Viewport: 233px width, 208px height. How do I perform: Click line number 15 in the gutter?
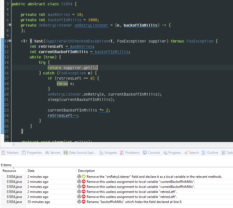point(6,68)
